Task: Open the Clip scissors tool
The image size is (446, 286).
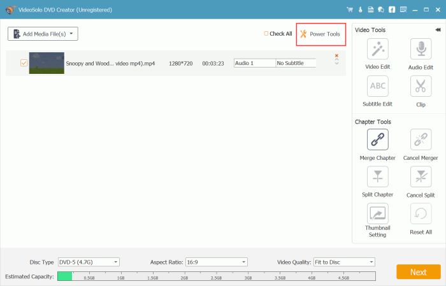Action: 421,86
